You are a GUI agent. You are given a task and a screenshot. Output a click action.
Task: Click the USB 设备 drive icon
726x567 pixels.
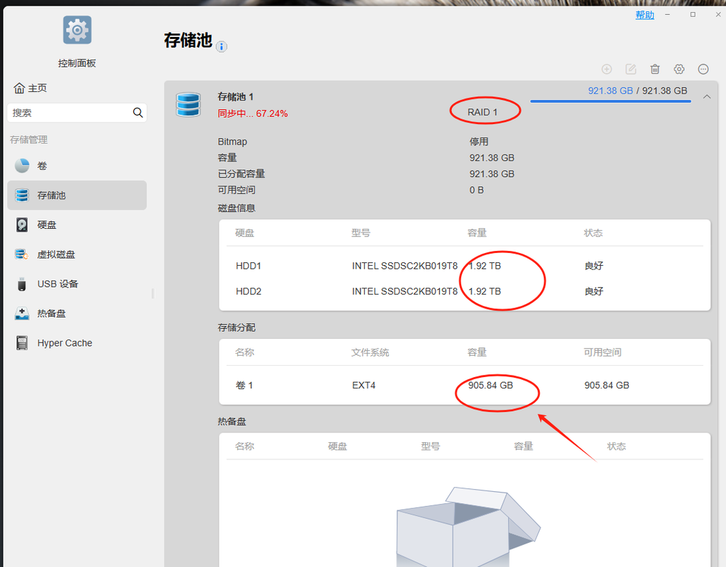(22, 284)
